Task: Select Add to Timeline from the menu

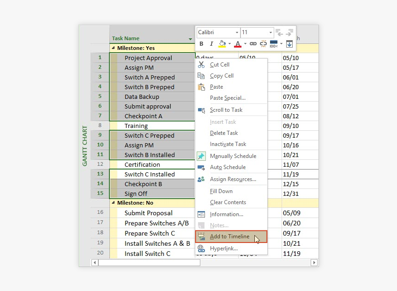Action: pyautogui.click(x=230, y=236)
